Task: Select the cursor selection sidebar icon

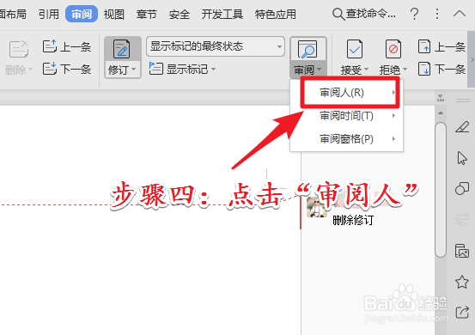Action: click(x=462, y=158)
